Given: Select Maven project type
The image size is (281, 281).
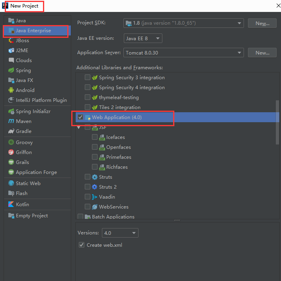Looking at the screenshot, I should pos(37,121).
